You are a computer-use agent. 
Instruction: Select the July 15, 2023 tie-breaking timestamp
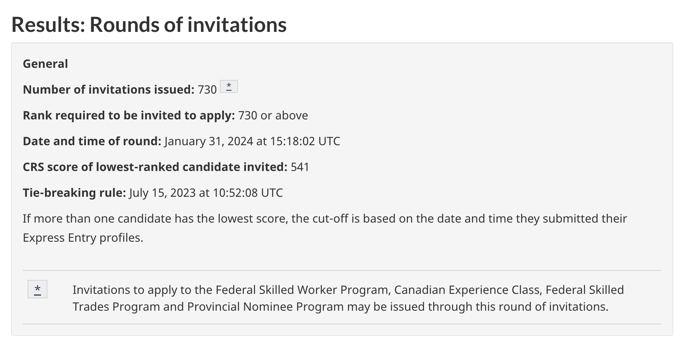[206, 193]
